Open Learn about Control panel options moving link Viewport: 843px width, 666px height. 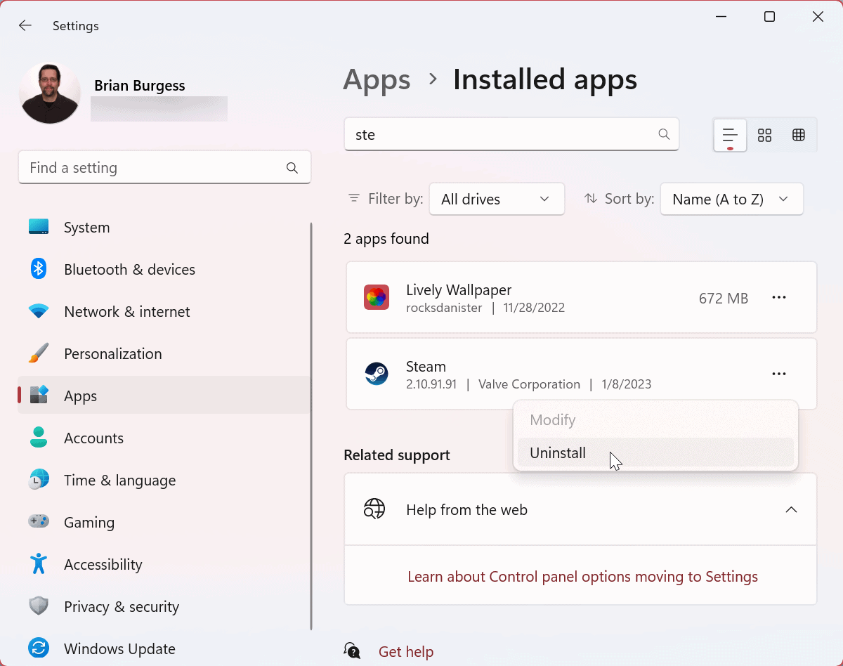pos(582,576)
